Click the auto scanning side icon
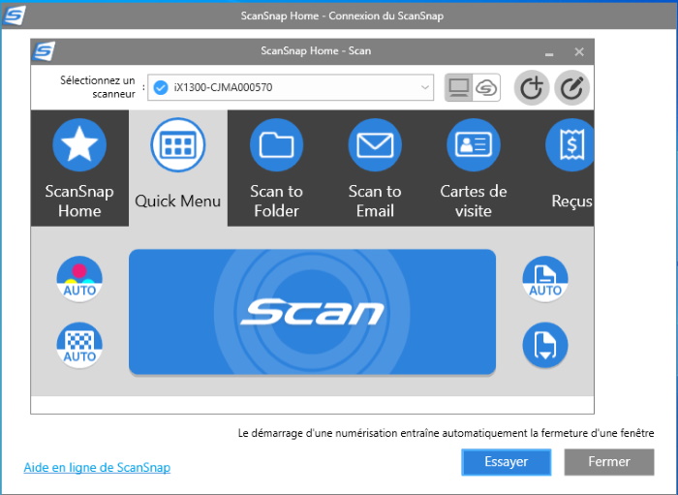 (x=544, y=279)
